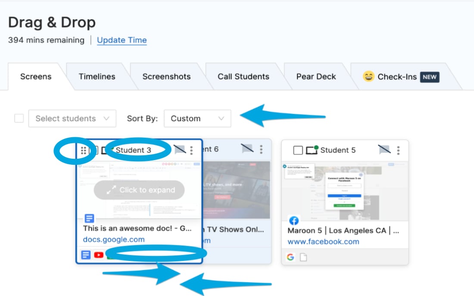Image resolution: width=474 pixels, height=296 pixels.
Task: Open the three-dot menu for Student 6
Action: tap(261, 149)
